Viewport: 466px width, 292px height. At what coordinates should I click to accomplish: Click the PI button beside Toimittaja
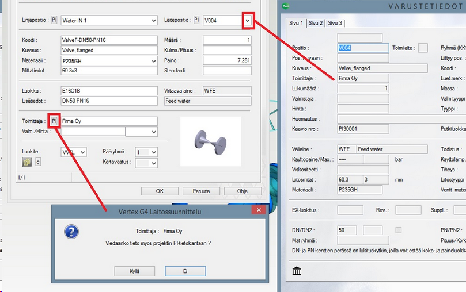54,121
